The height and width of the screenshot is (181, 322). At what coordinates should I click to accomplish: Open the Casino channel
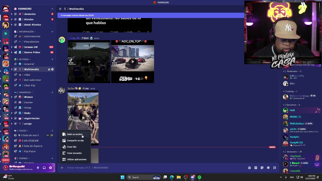34,102
